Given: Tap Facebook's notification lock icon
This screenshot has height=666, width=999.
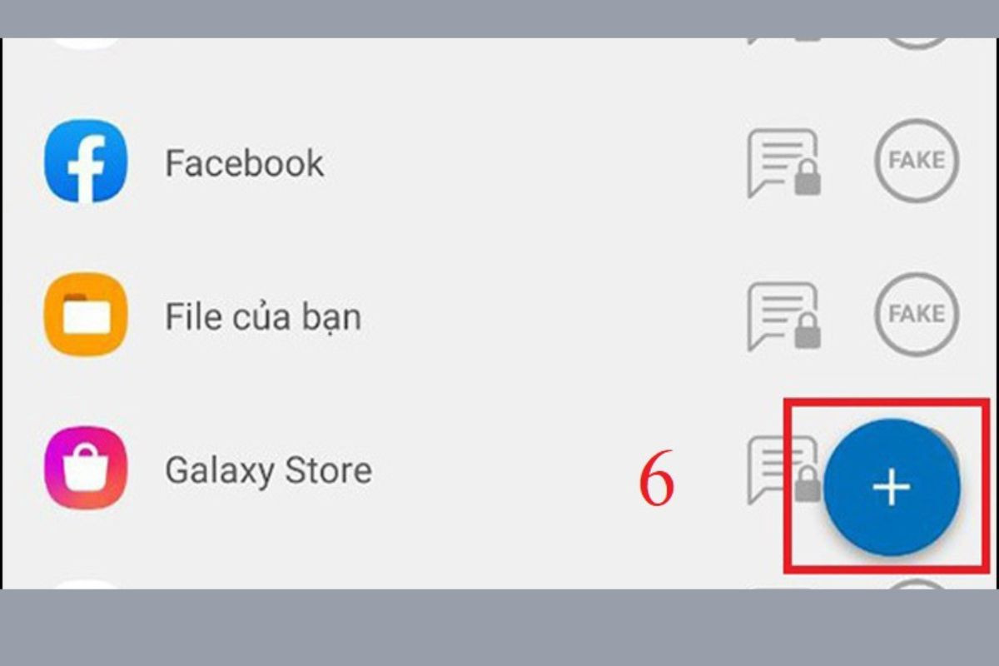Looking at the screenshot, I should pos(783,162).
